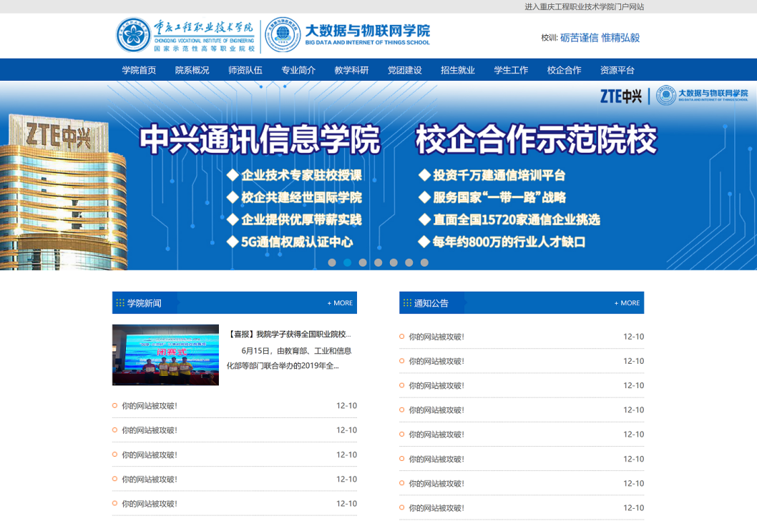The height and width of the screenshot is (531, 757).
Task: Open the 专业简介 navigation item
Action: [298, 70]
